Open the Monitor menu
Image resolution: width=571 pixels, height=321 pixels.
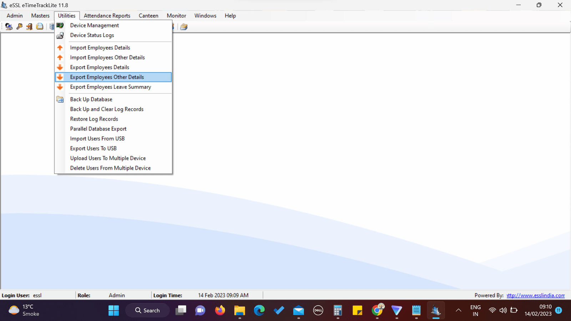click(176, 16)
